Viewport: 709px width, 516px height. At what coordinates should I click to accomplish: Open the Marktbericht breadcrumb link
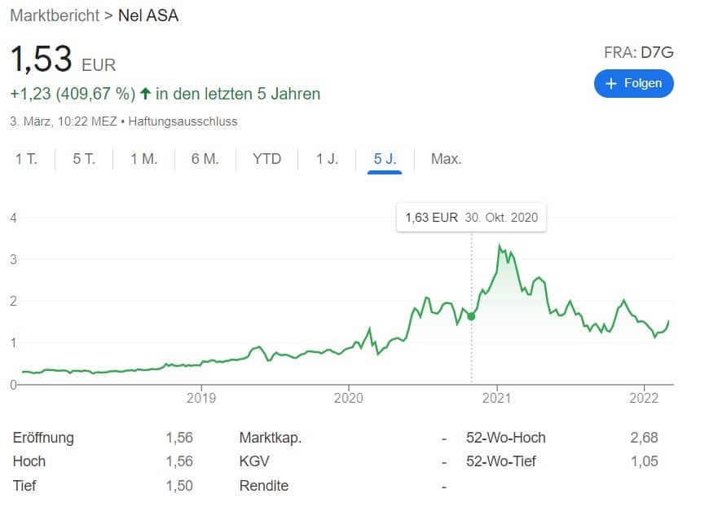55,15
